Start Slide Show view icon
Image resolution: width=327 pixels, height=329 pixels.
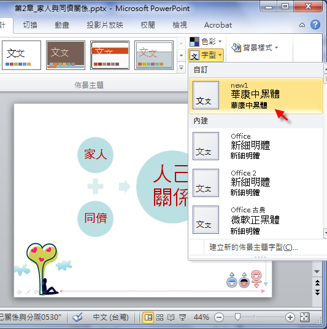click(182, 317)
